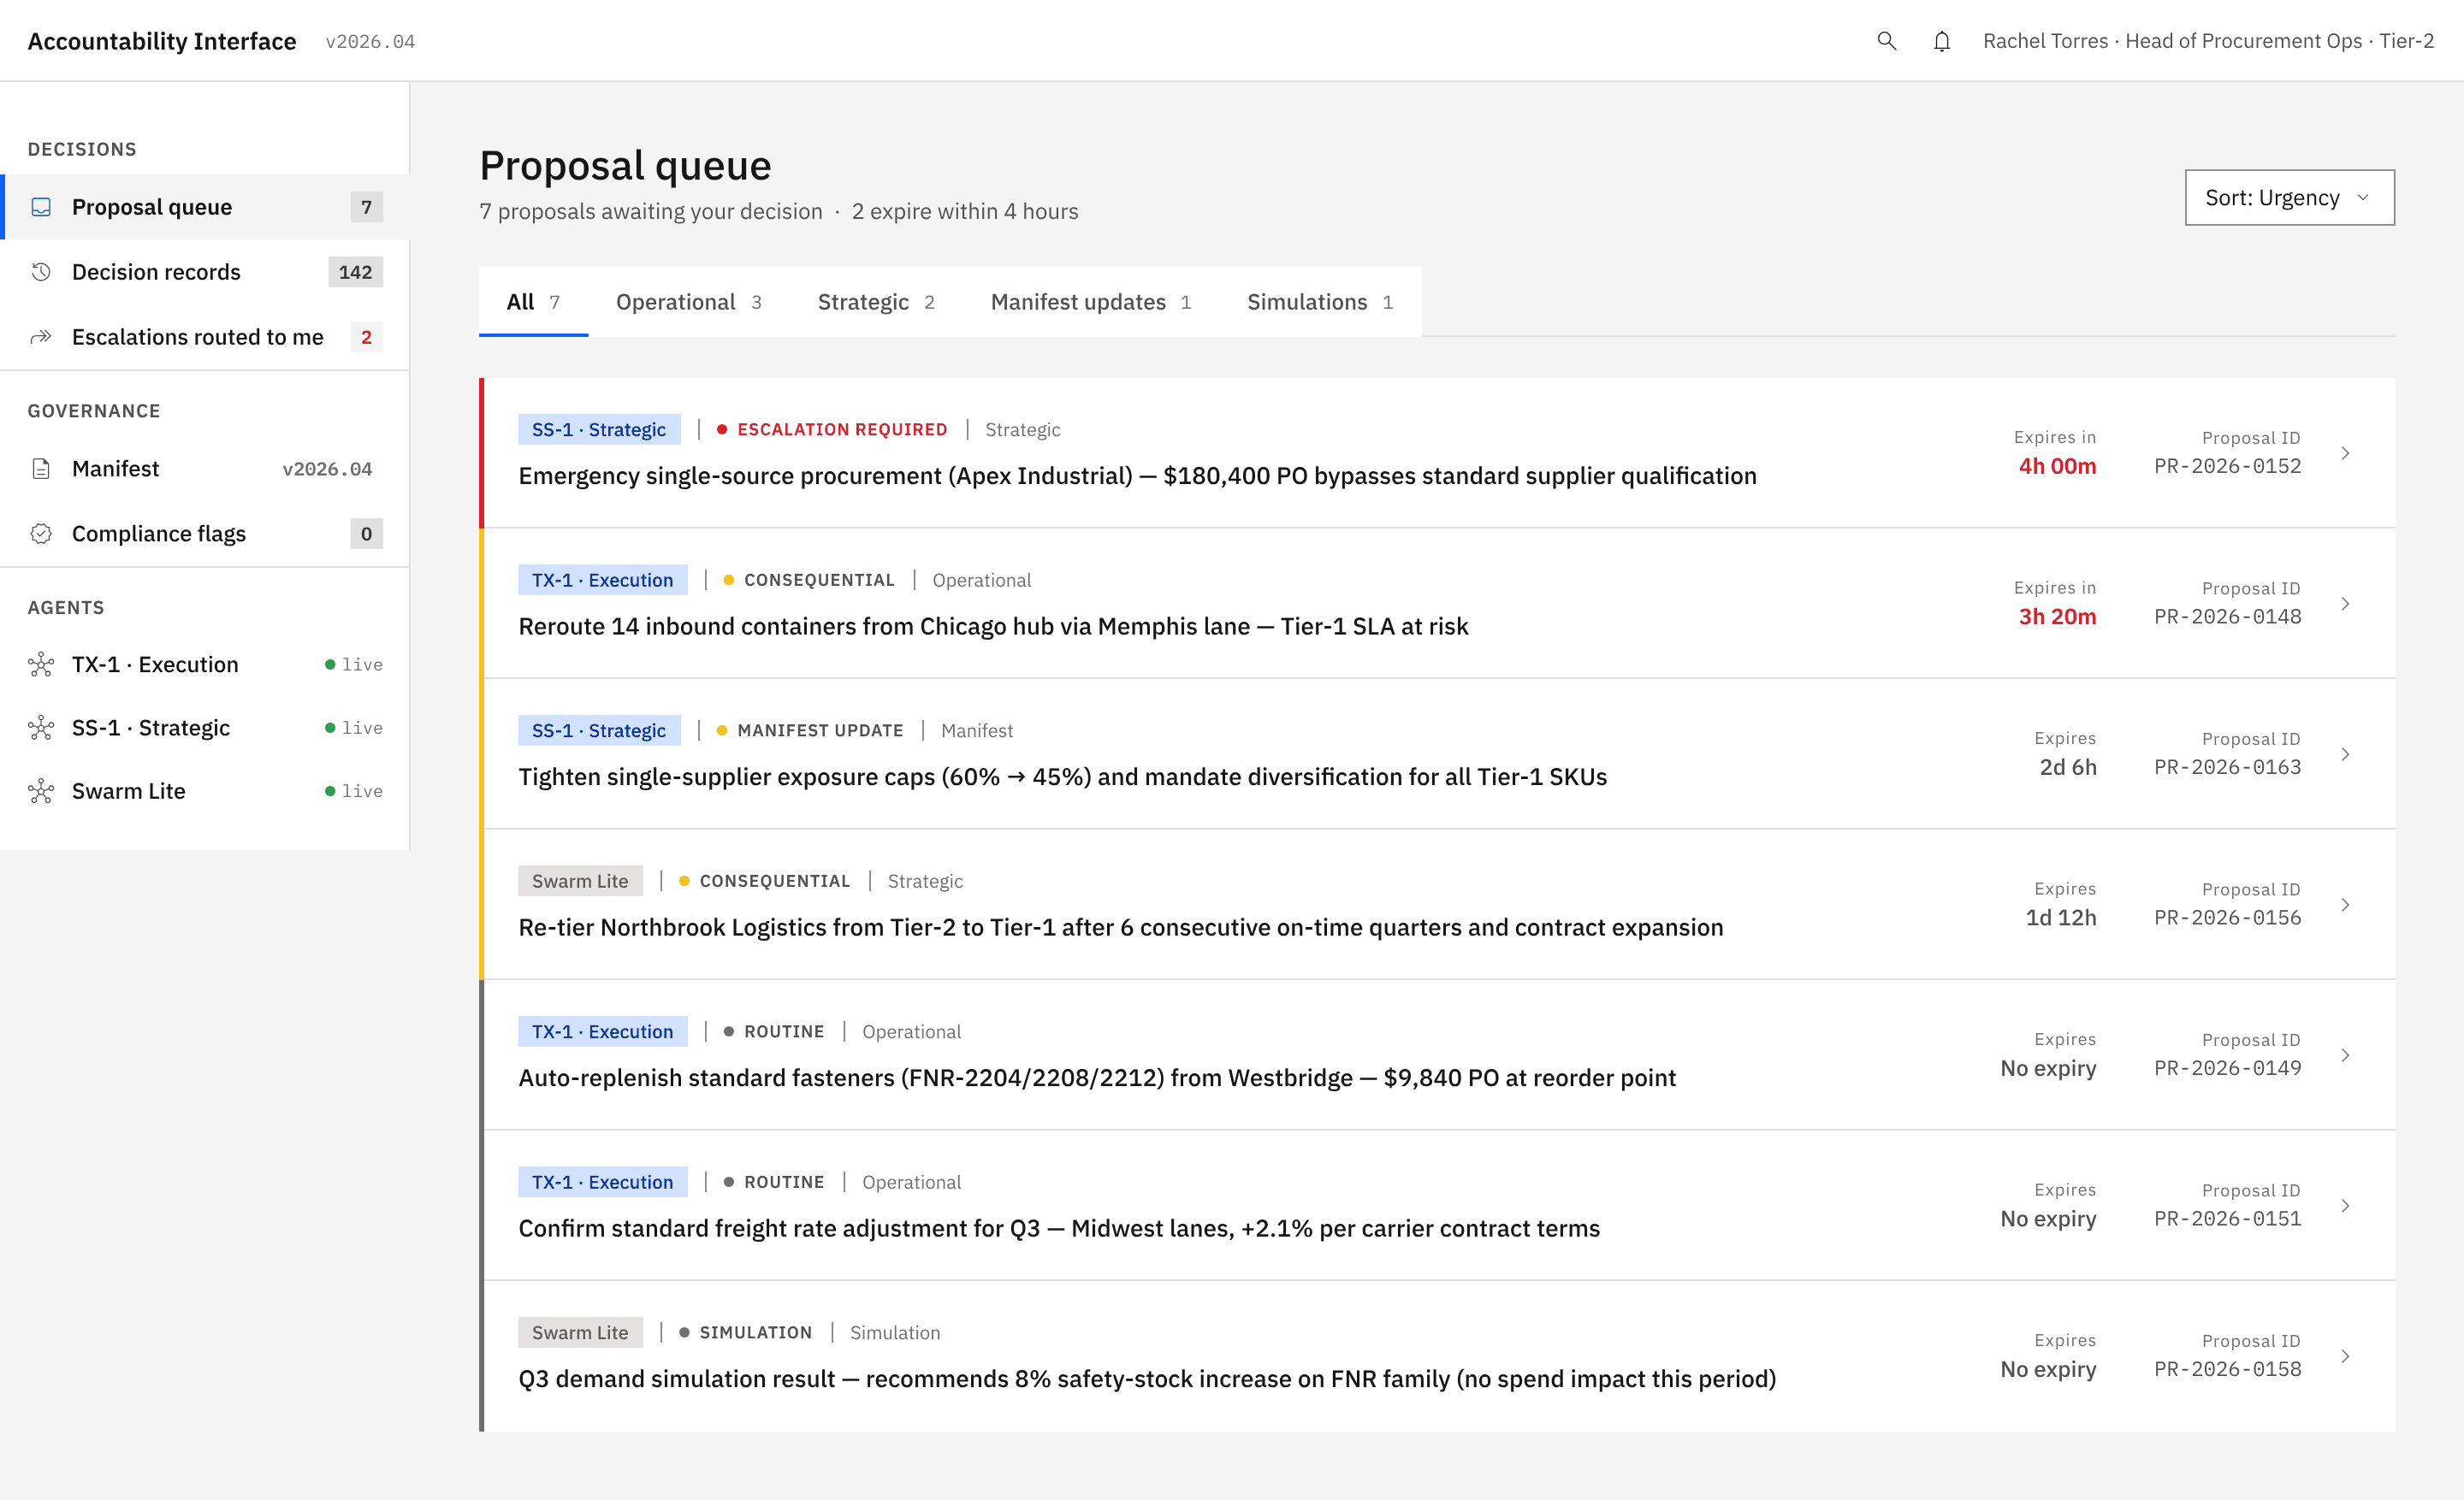Click SS-1 · Strategic tag on PR-2026-0152
Image resolution: width=2464 pixels, height=1500 pixels.
[599, 429]
